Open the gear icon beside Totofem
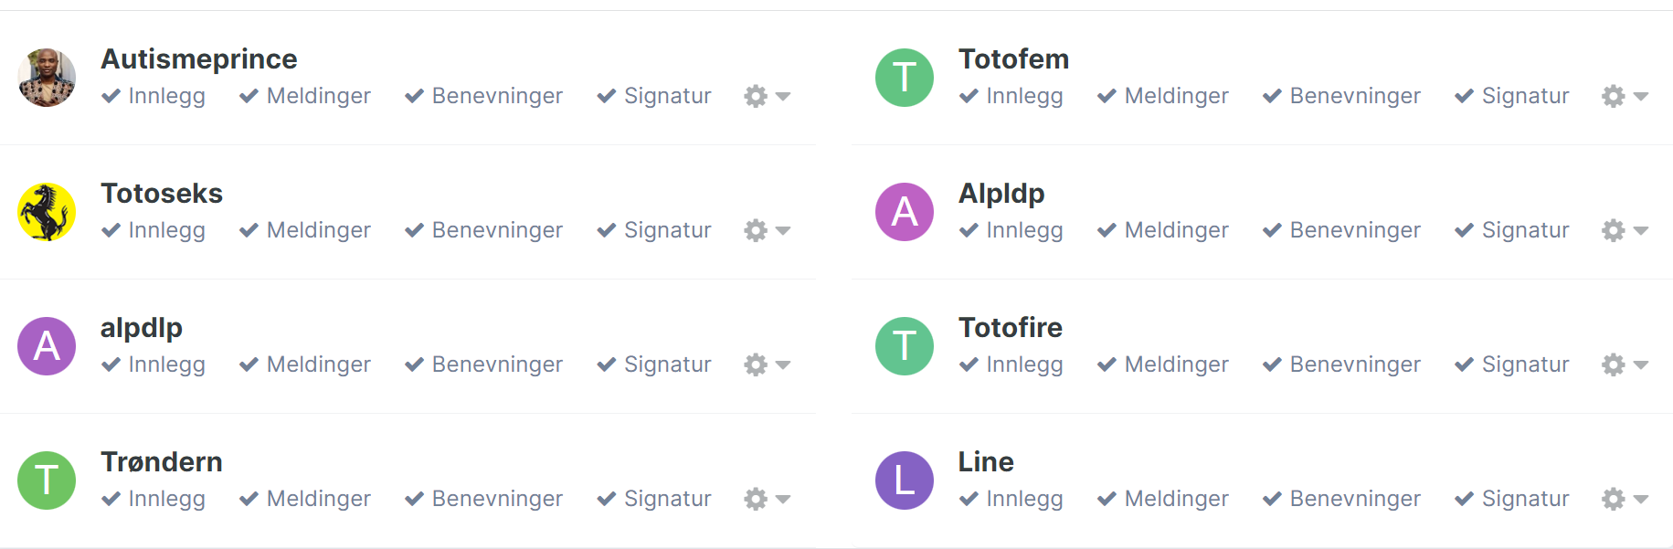The image size is (1673, 549). tap(1613, 96)
